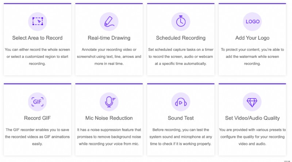The width and height of the screenshot is (292, 162).
Task: Click the Mic Noise Reduction heading
Action: click(109, 118)
